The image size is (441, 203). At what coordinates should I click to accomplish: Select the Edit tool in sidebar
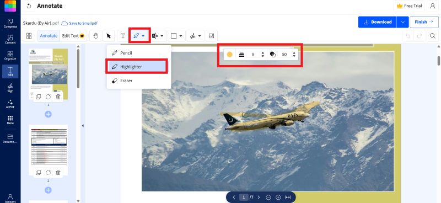point(10,72)
